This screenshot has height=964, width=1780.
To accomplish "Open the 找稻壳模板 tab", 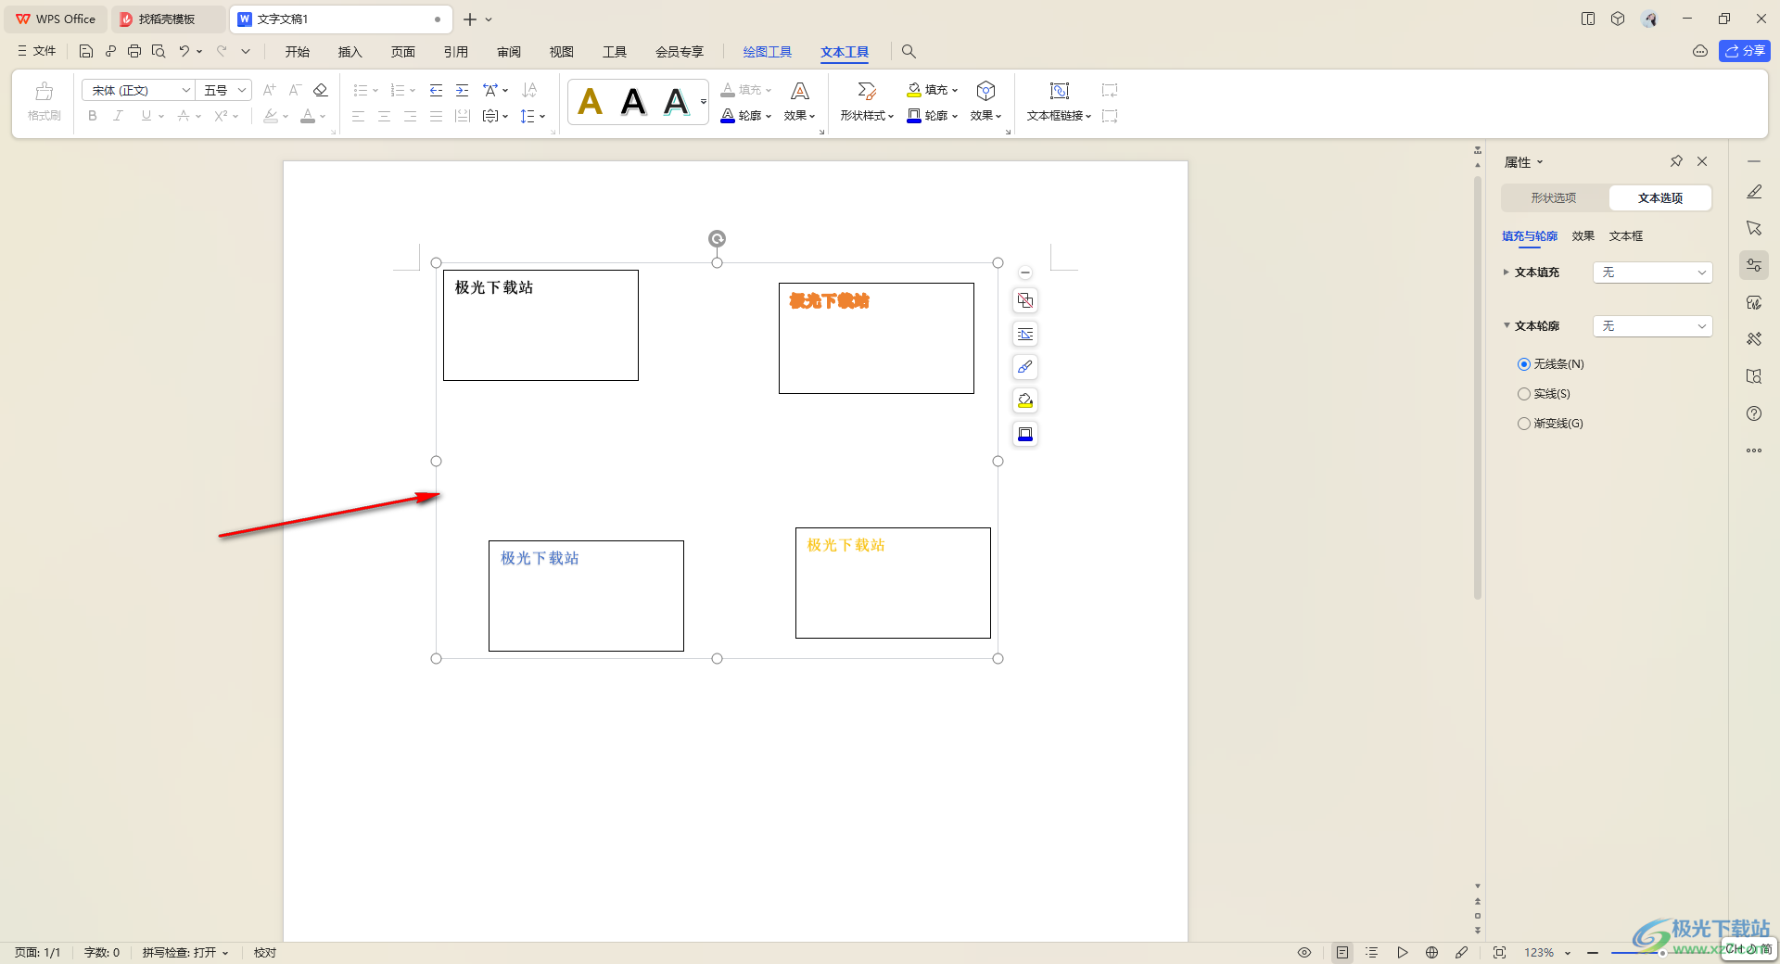I will tap(167, 19).
